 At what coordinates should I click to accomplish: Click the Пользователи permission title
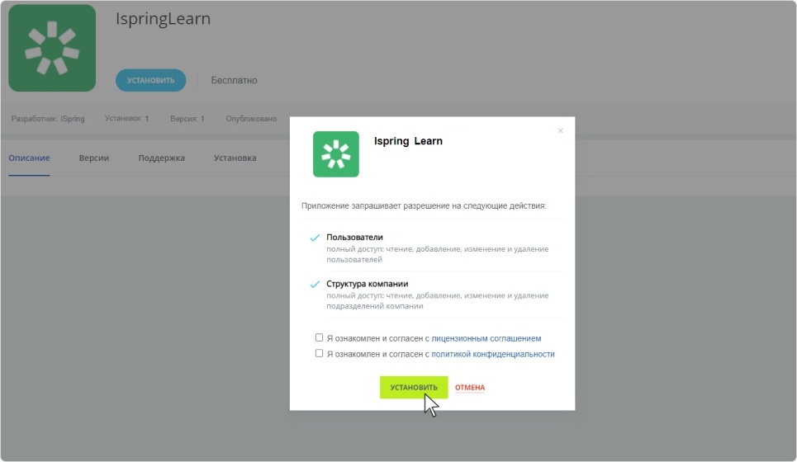click(354, 237)
